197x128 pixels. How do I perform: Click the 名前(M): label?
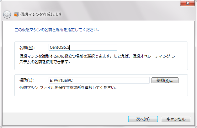27,48
